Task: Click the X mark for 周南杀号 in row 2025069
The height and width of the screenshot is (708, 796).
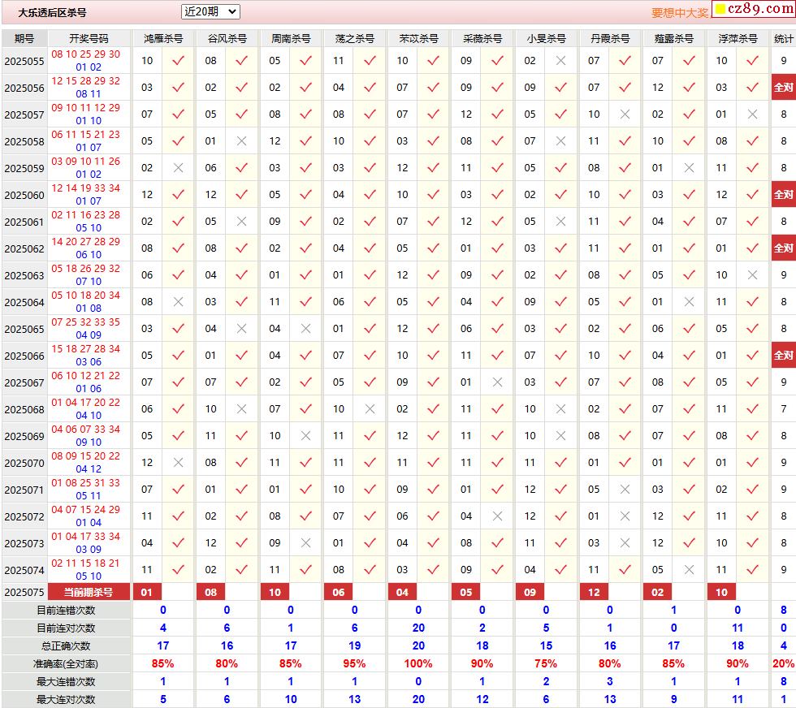Action: coord(305,436)
